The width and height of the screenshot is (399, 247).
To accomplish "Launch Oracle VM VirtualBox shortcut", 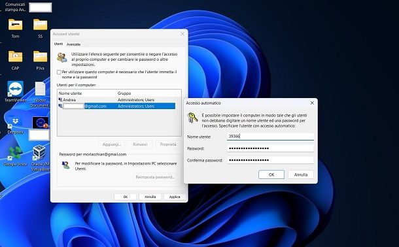I will tap(40, 152).
